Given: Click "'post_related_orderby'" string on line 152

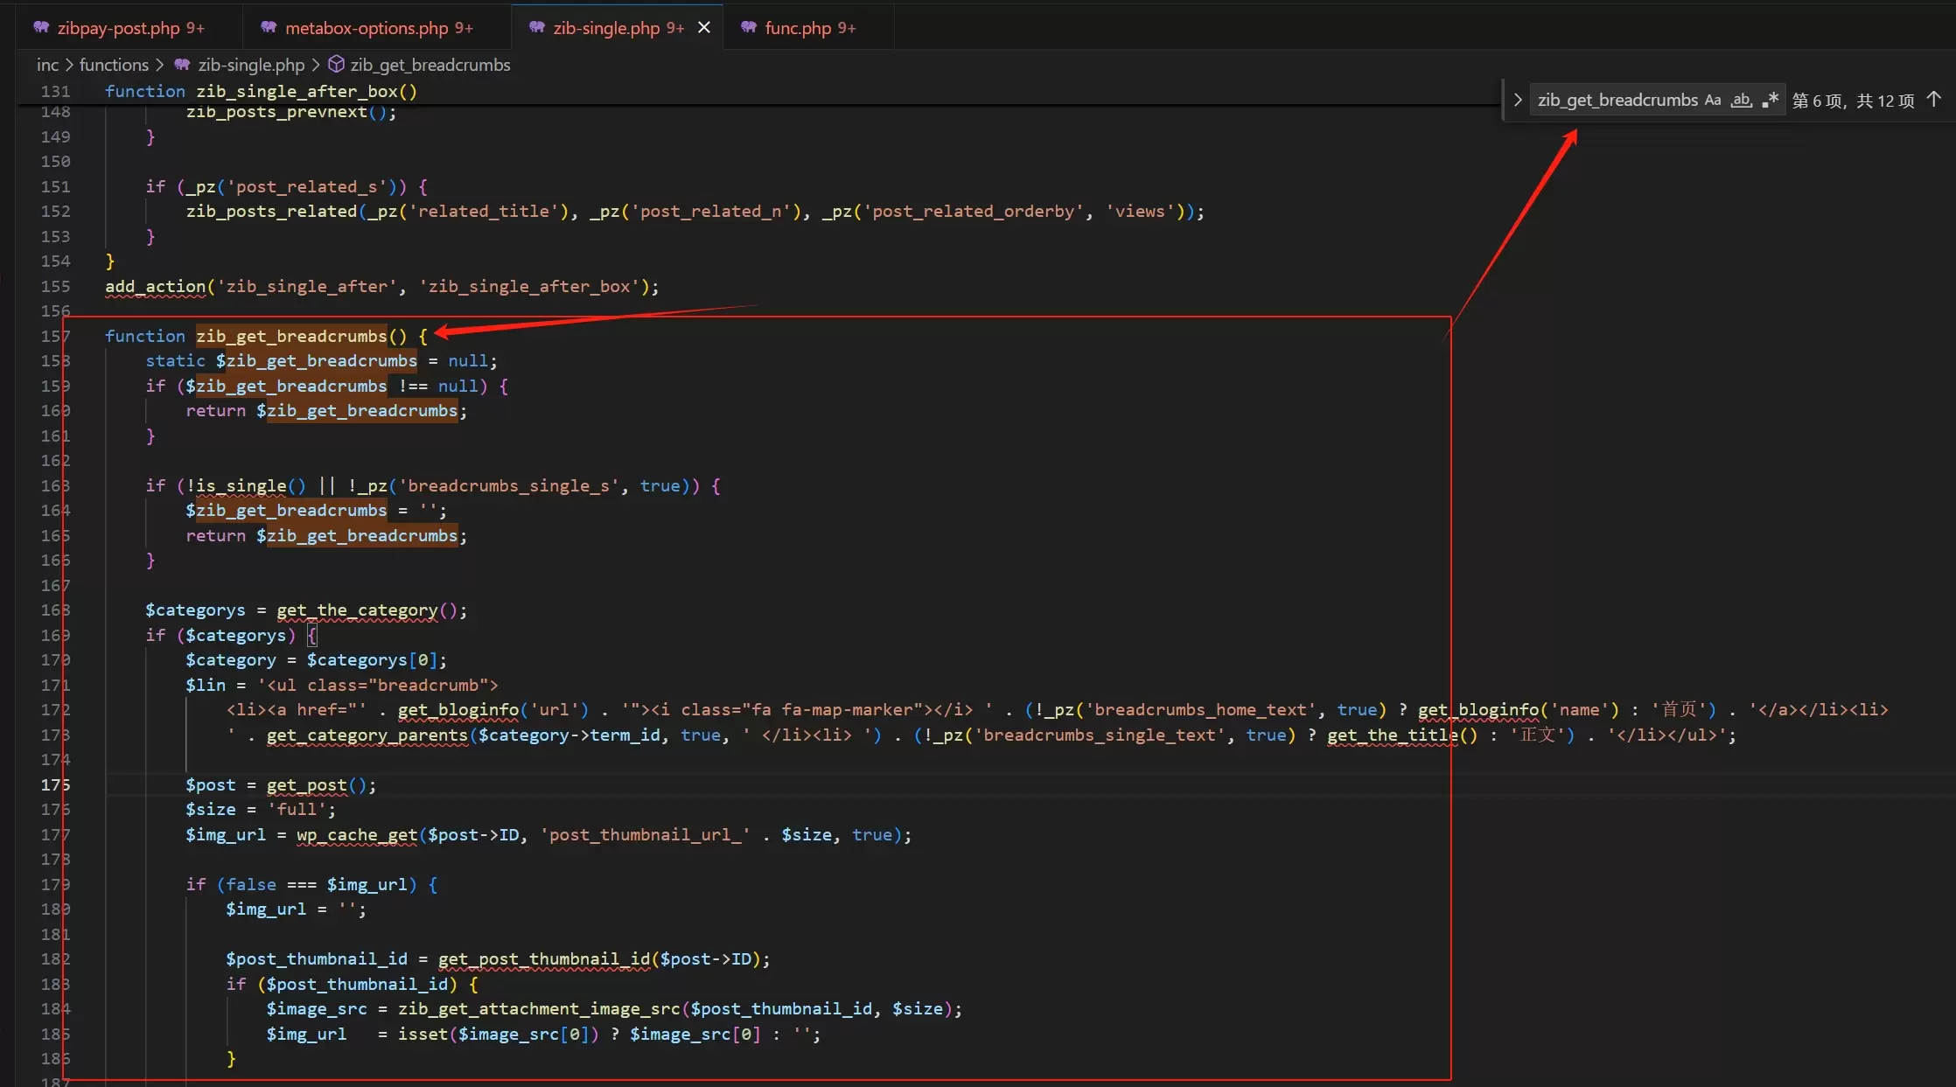Looking at the screenshot, I should pyautogui.click(x=974, y=211).
